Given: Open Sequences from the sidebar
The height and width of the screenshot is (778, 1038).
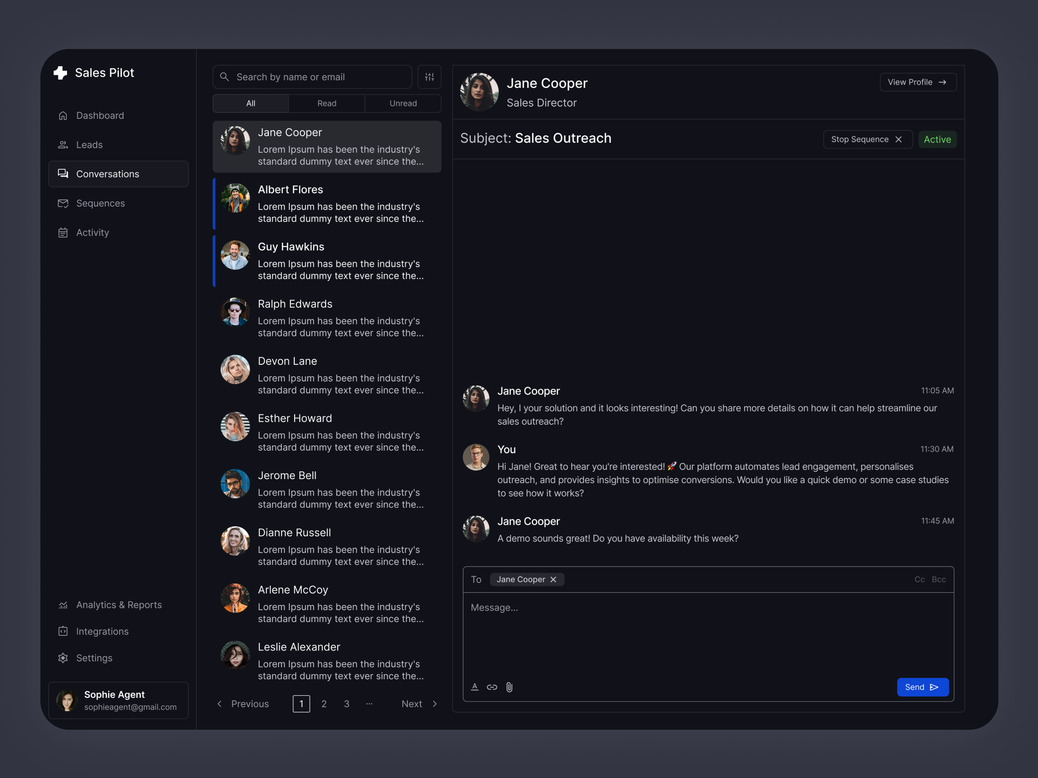Looking at the screenshot, I should [x=101, y=203].
